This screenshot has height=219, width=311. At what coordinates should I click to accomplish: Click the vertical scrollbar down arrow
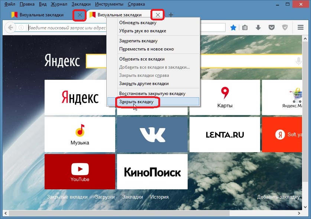pos(305,207)
